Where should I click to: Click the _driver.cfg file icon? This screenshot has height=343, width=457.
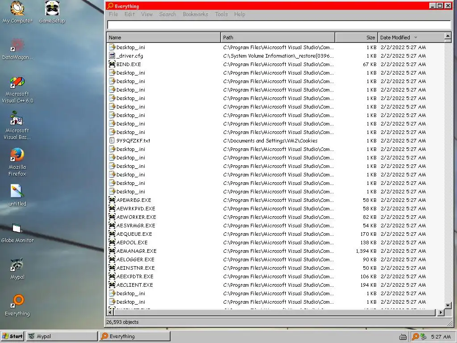[x=112, y=55]
